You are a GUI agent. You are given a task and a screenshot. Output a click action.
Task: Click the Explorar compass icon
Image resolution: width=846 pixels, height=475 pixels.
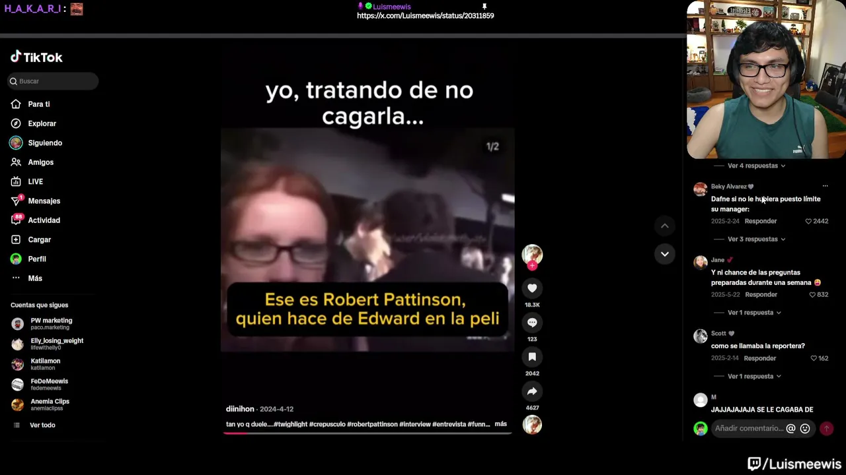[16, 123]
